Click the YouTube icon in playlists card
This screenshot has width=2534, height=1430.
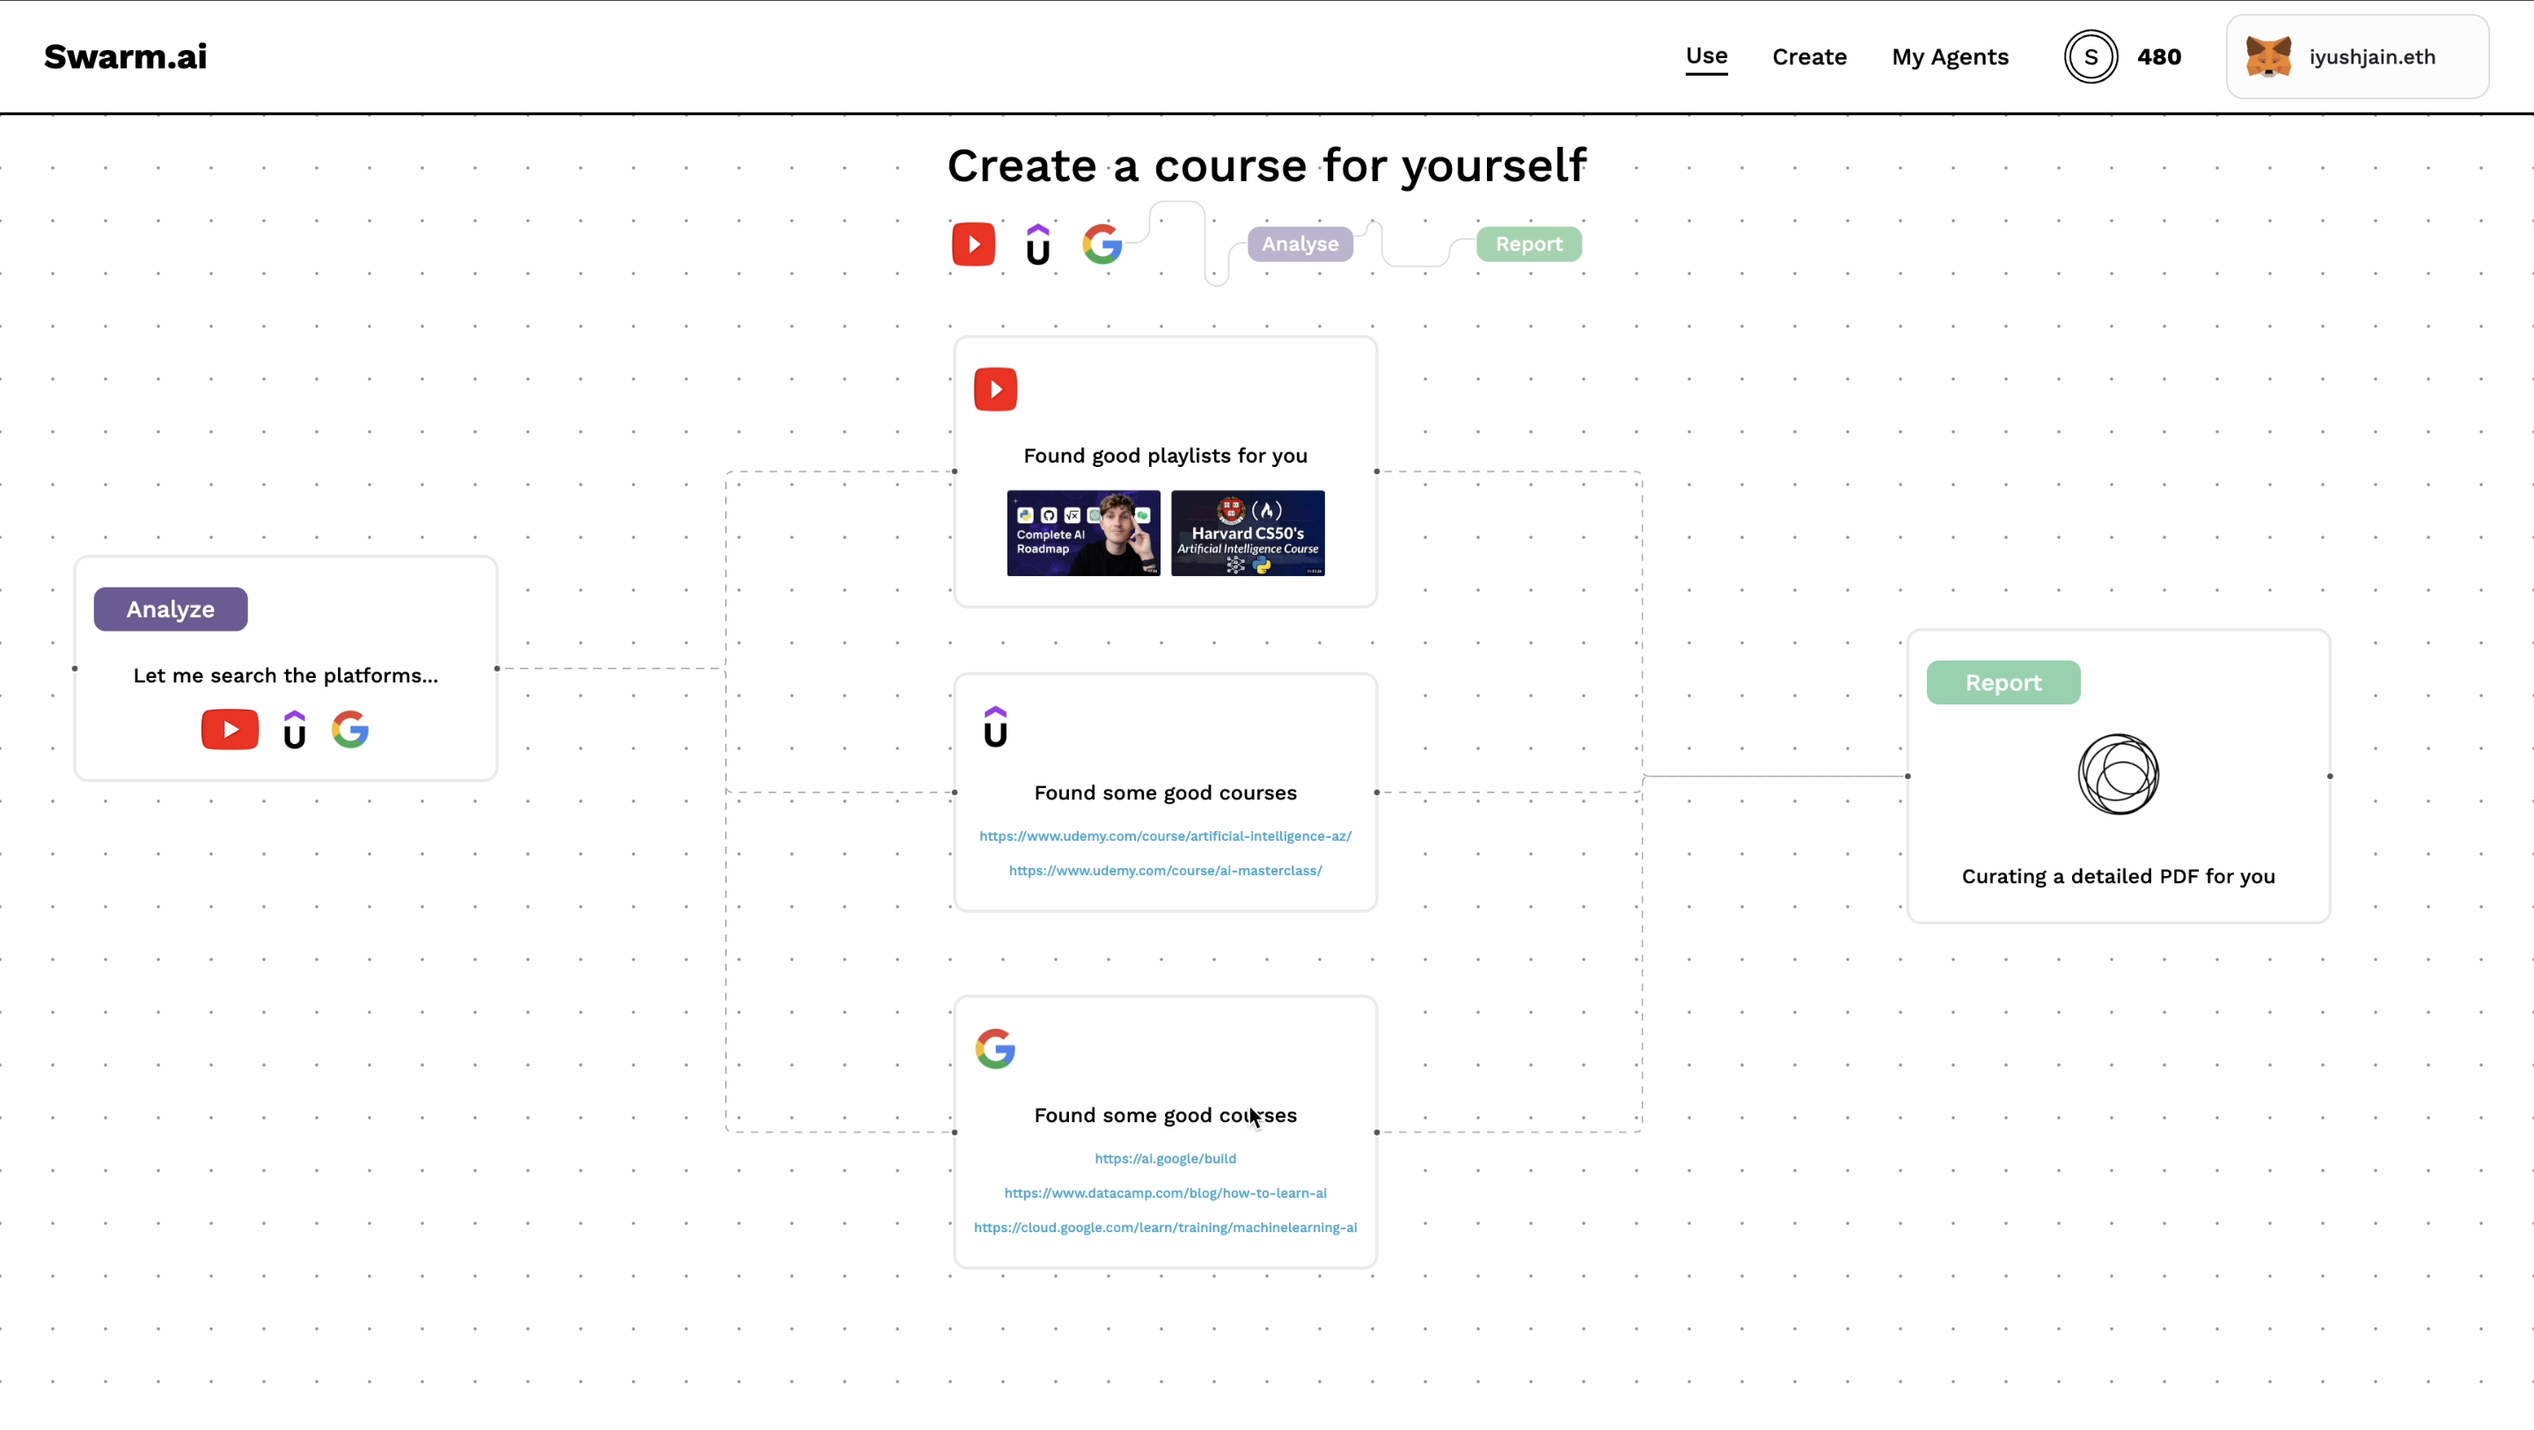tap(994, 390)
